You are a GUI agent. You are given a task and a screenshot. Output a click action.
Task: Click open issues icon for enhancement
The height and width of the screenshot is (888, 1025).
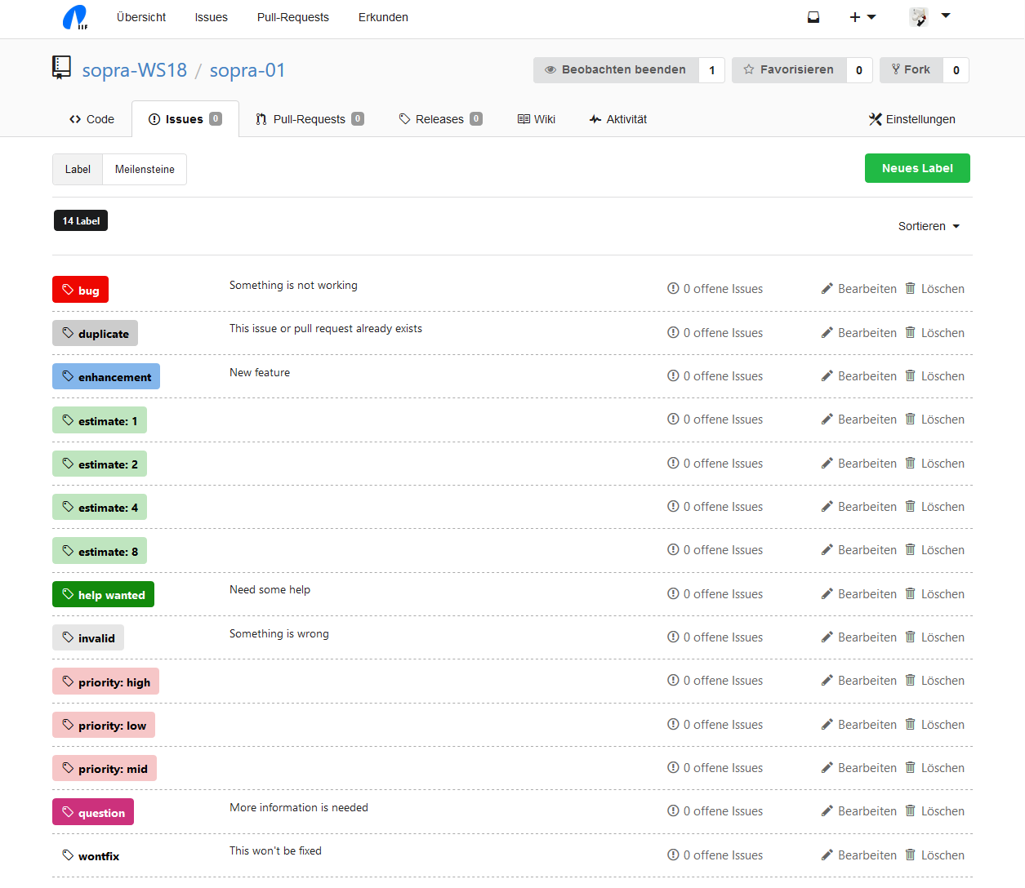673,376
